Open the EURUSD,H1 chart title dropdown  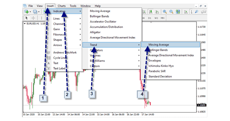25,24
